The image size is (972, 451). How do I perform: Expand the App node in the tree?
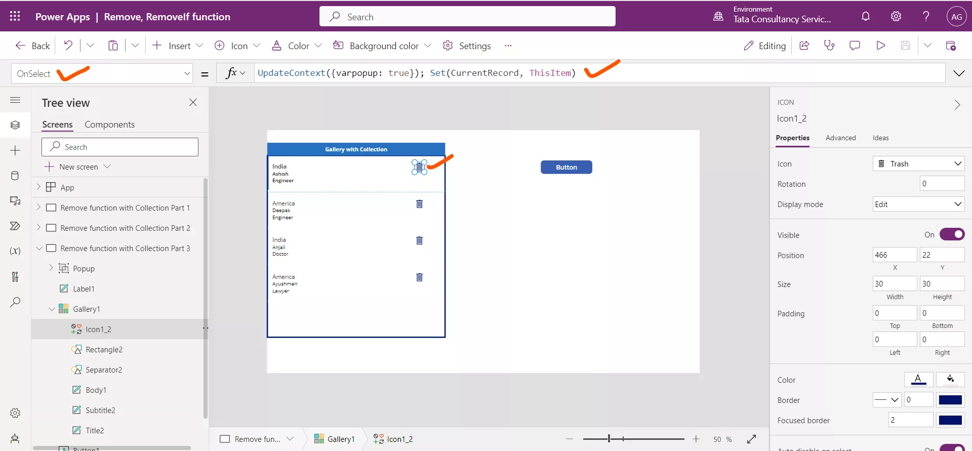(x=38, y=187)
